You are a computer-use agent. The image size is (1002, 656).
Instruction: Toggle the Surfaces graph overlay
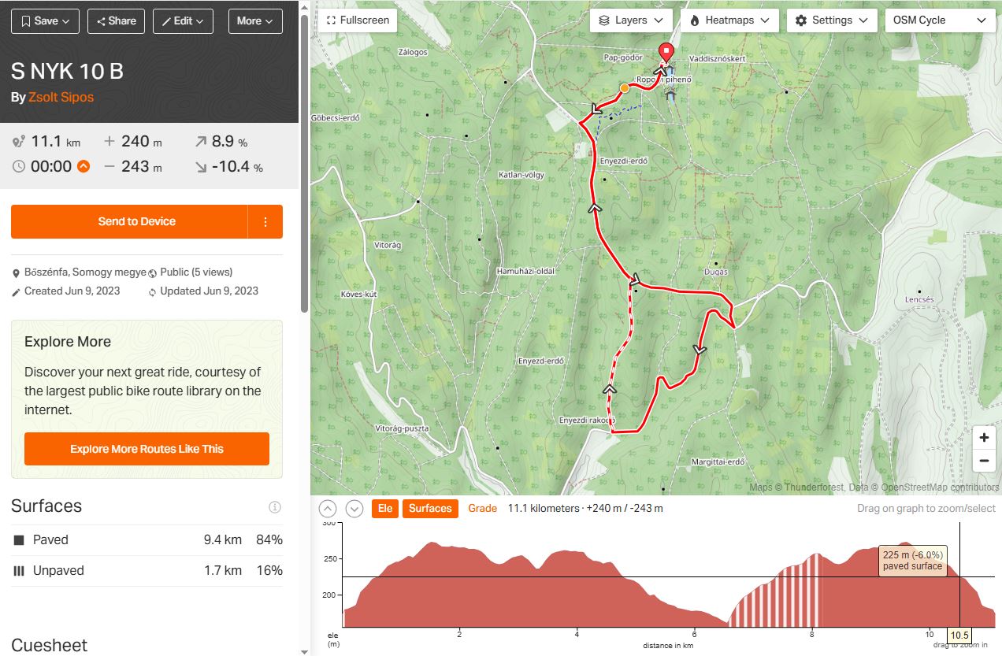(x=430, y=509)
